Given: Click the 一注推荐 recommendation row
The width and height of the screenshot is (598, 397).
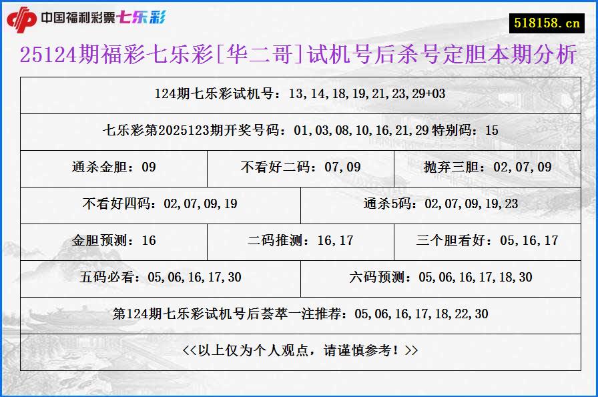Looking at the screenshot, I should [x=299, y=314].
